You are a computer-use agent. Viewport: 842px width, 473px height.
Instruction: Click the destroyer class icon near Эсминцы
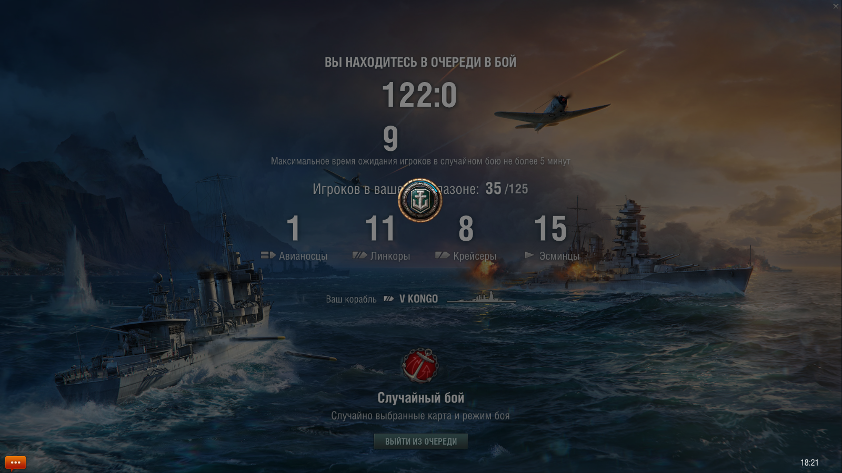[x=529, y=255]
